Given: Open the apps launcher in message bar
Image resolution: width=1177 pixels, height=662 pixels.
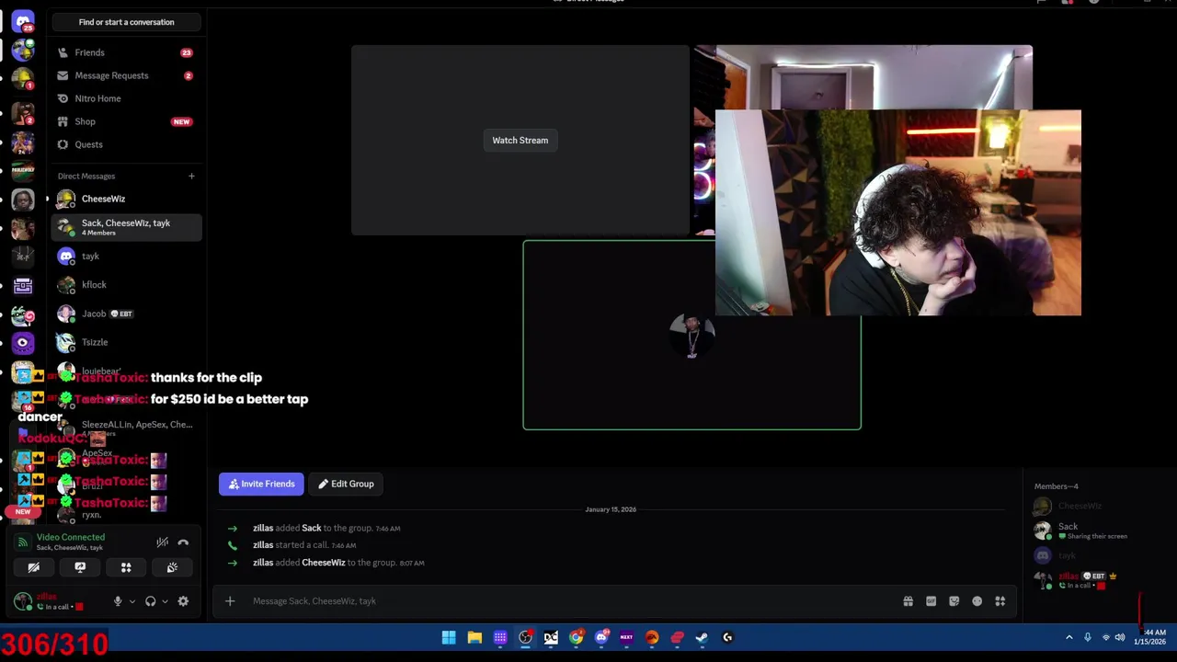Looking at the screenshot, I should pos(1000,601).
